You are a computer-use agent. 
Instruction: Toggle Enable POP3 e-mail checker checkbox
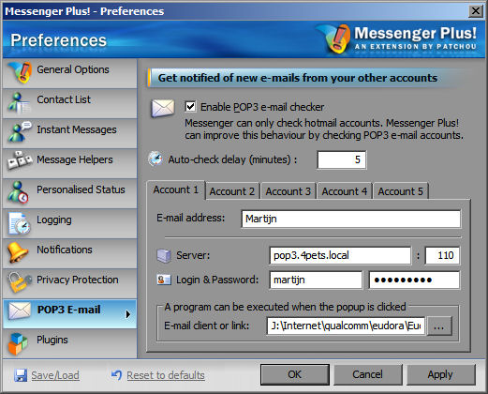point(190,107)
